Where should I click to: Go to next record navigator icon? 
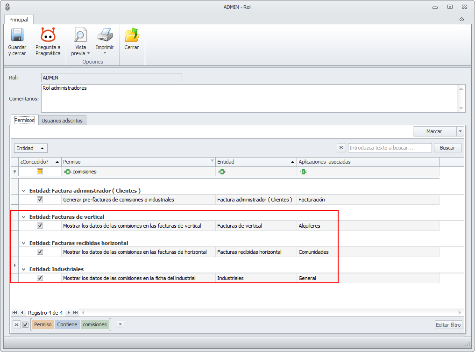[69, 313]
